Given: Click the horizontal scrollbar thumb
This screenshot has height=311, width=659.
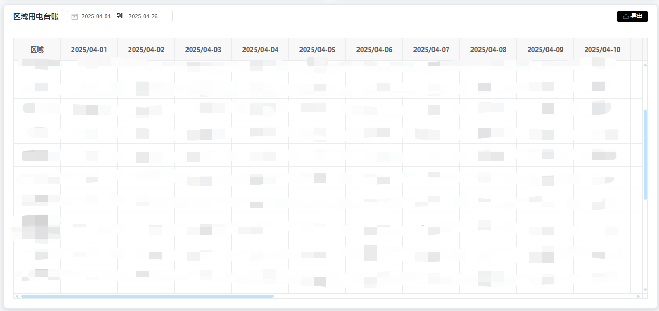Looking at the screenshot, I should click(x=147, y=296).
